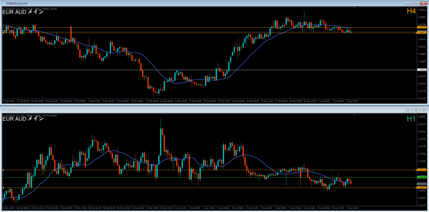Click the orange H4 timeframe label
429x212 pixels.
[x=411, y=11]
